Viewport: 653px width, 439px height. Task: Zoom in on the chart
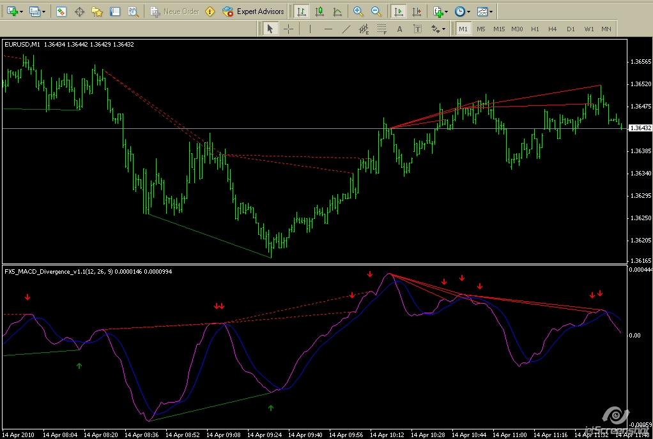coord(358,11)
